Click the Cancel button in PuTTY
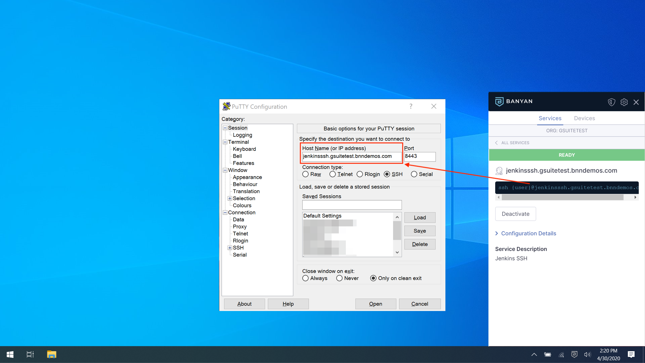 420,304
